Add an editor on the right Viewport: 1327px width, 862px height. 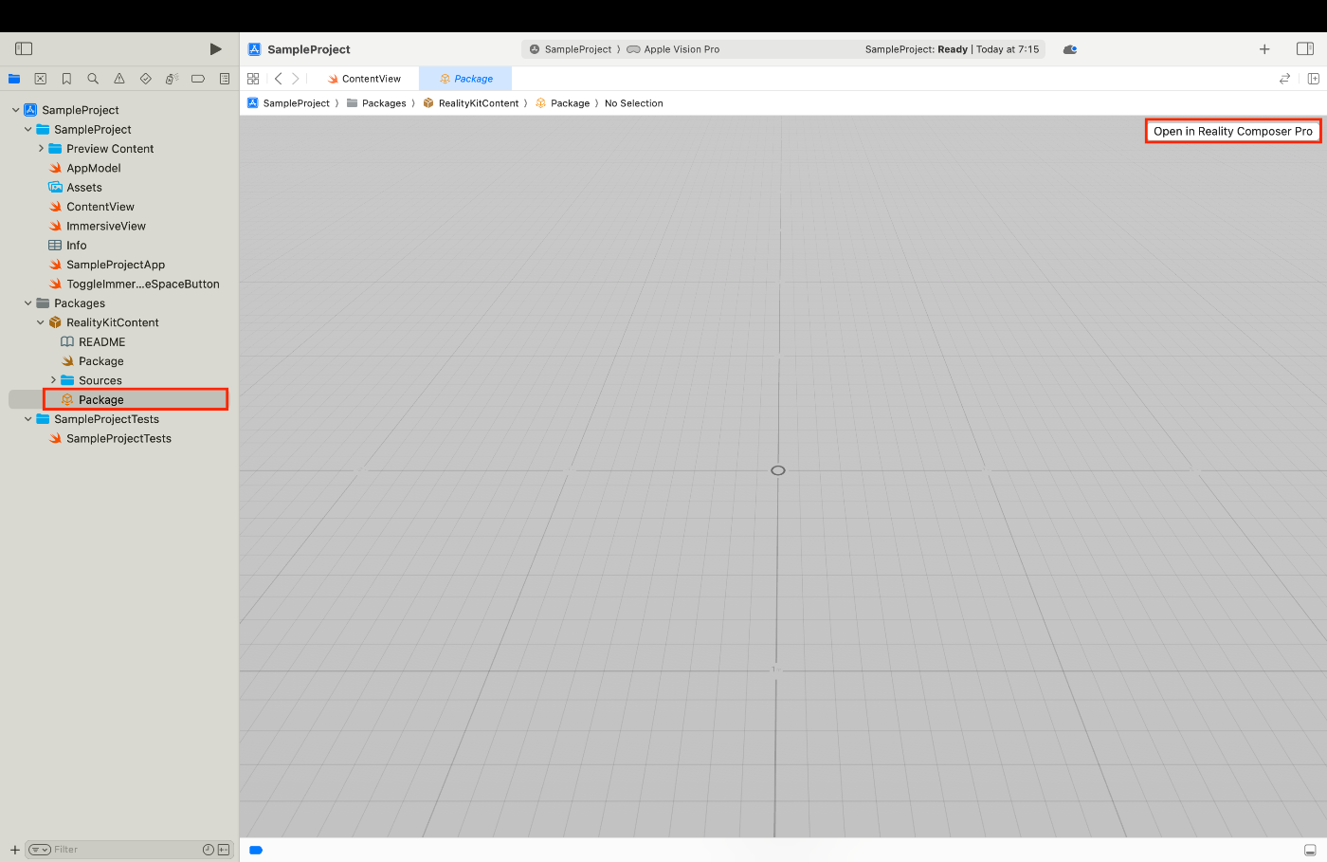tap(1314, 79)
